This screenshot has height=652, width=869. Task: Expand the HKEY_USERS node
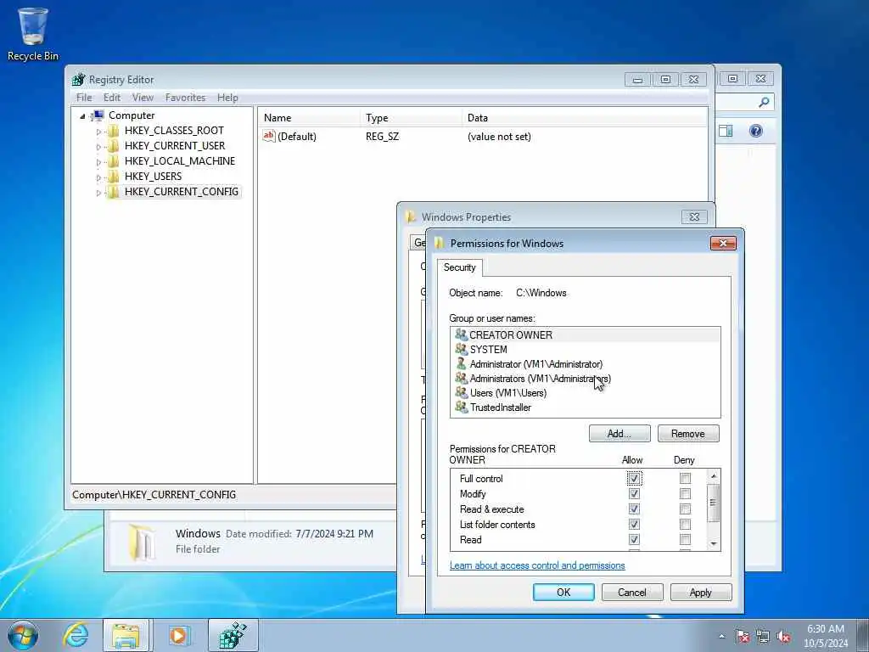98,177
